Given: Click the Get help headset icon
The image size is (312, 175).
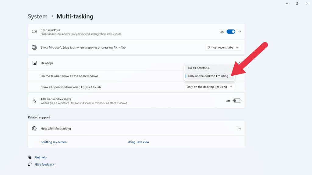Looking at the screenshot, I should [30, 157].
